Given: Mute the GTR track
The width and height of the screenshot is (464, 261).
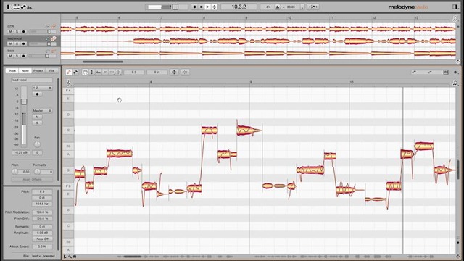Looking at the screenshot, I should pos(10,31).
